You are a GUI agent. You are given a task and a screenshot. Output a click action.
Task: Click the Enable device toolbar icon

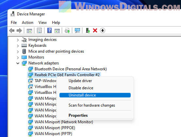pyautogui.click(x=88, y=31)
